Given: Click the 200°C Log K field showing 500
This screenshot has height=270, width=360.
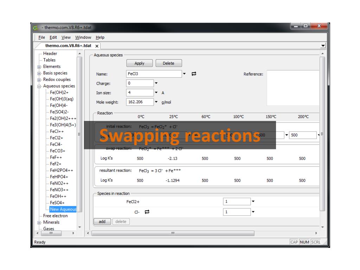Looking at the screenshot, I should (x=303, y=135).
